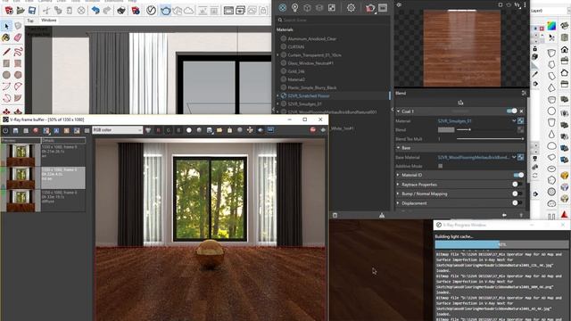Select the Gold_24k material
571x321 pixels.
296,71
